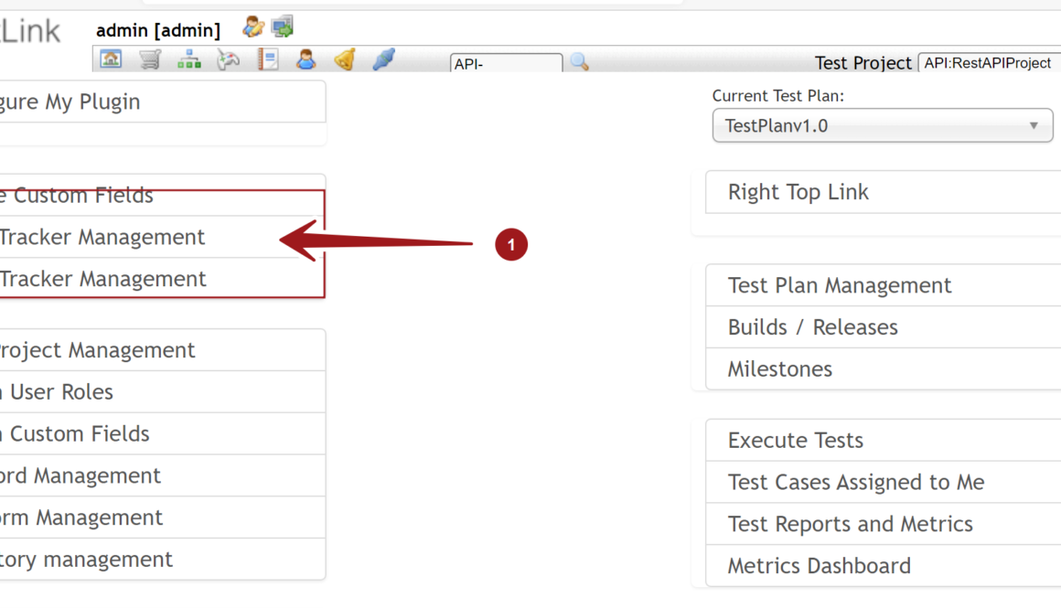Image resolution: width=1061 pixels, height=608 pixels.
Task: Click the API- test case search field
Action: [506, 64]
